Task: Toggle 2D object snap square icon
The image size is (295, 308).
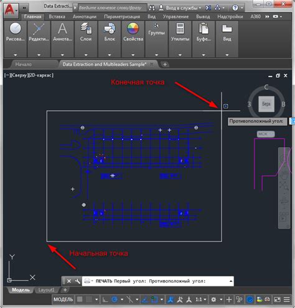Action: pos(154,299)
